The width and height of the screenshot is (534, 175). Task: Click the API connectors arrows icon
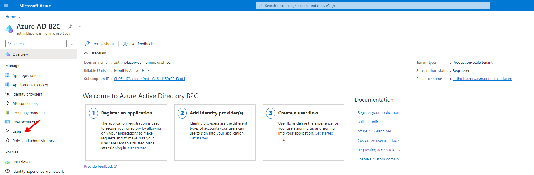(8, 103)
